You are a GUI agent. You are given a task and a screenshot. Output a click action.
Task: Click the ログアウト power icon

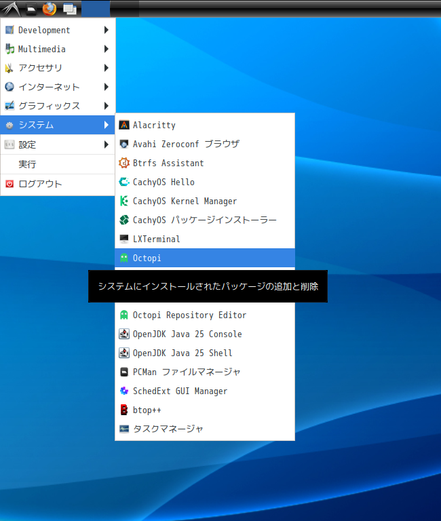coord(9,184)
